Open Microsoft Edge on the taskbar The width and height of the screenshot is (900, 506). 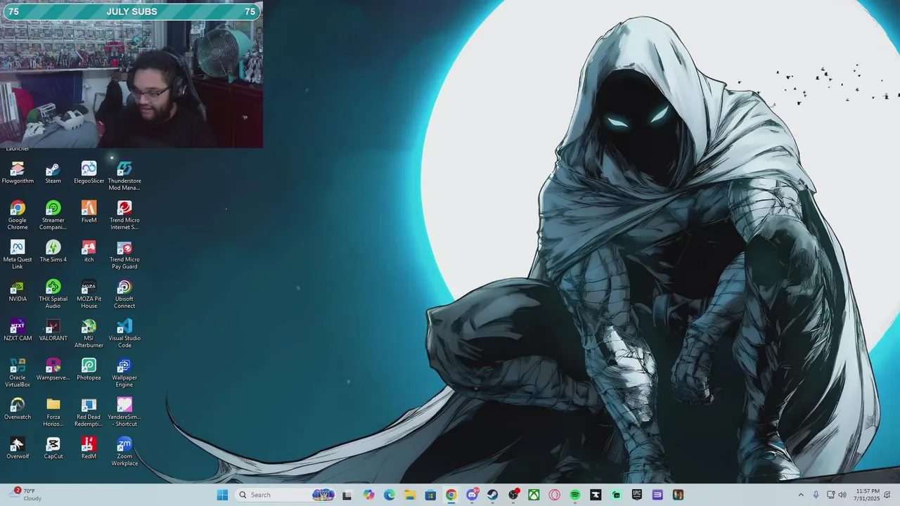coord(390,495)
